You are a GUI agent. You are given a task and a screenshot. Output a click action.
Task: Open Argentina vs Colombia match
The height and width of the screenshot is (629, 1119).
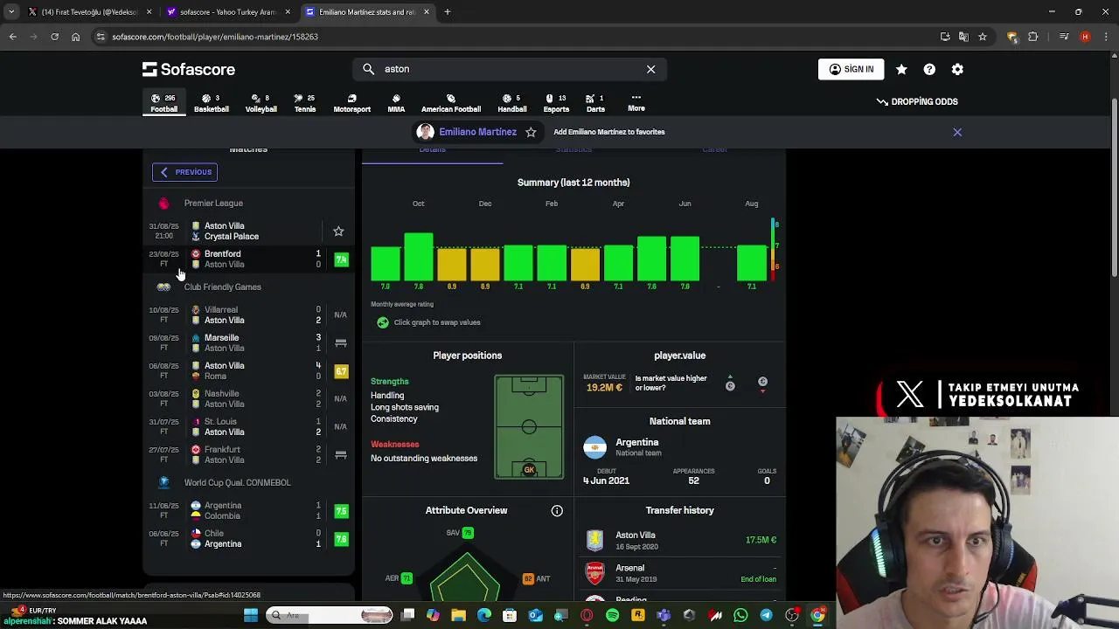249,510
